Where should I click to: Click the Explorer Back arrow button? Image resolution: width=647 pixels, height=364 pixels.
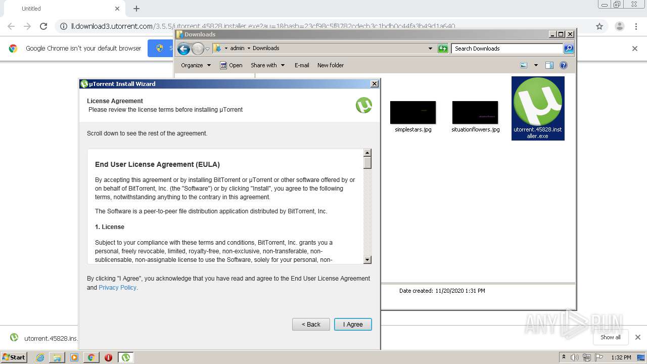point(183,49)
